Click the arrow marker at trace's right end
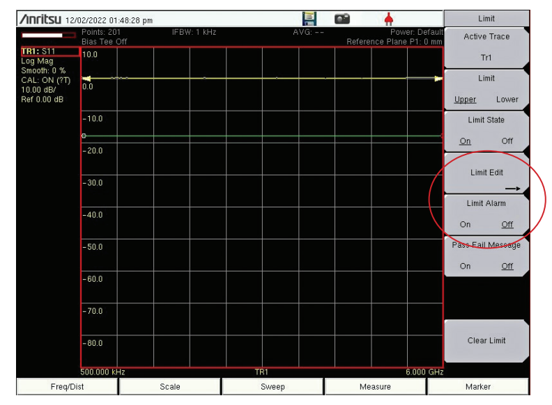 [x=438, y=78]
